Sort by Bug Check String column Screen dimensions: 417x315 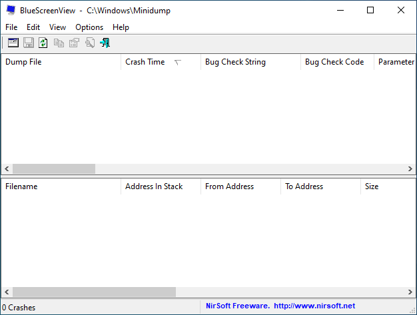(x=235, y=62)
